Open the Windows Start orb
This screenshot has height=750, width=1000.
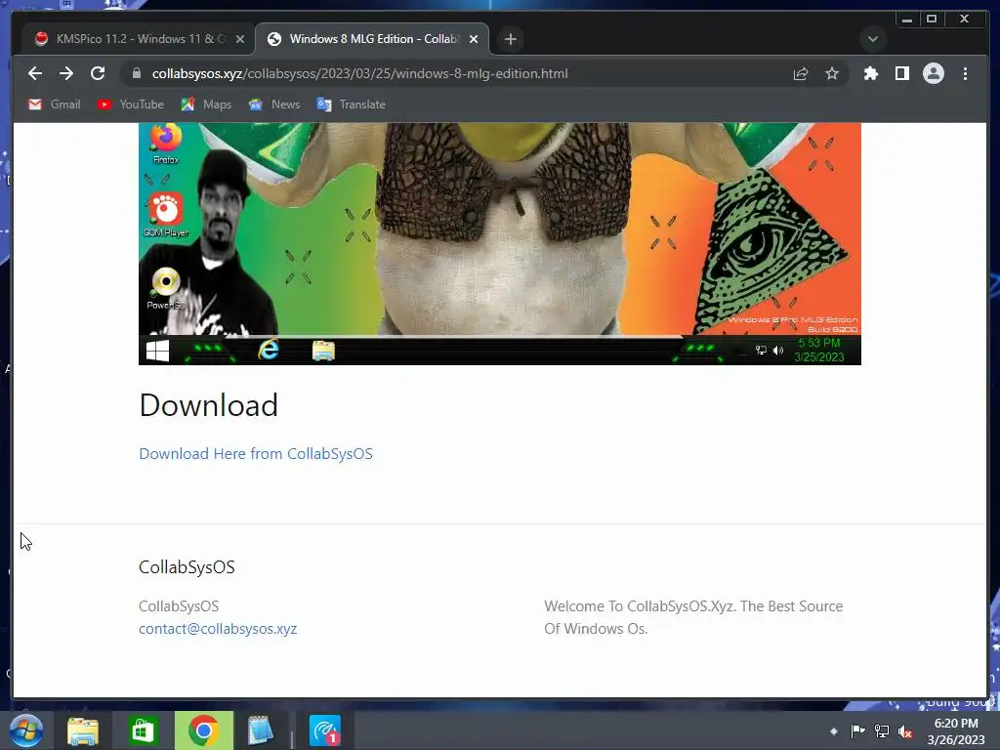point(26,730)
